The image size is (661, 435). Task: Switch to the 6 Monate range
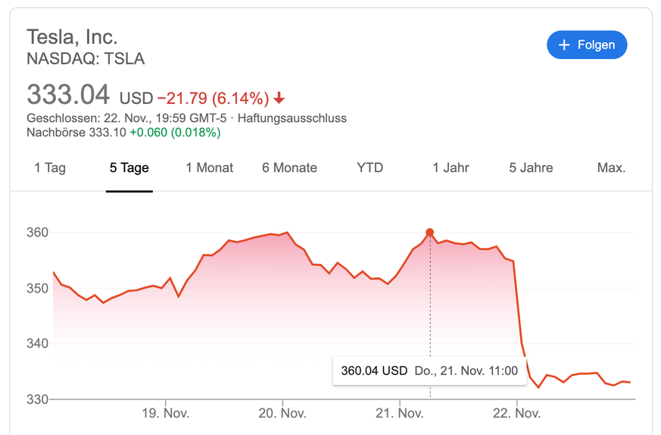point(289,168)
